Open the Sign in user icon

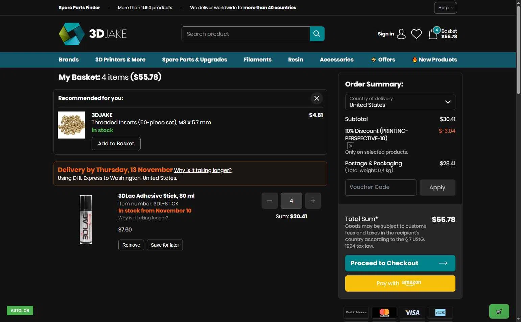point(401,34)
